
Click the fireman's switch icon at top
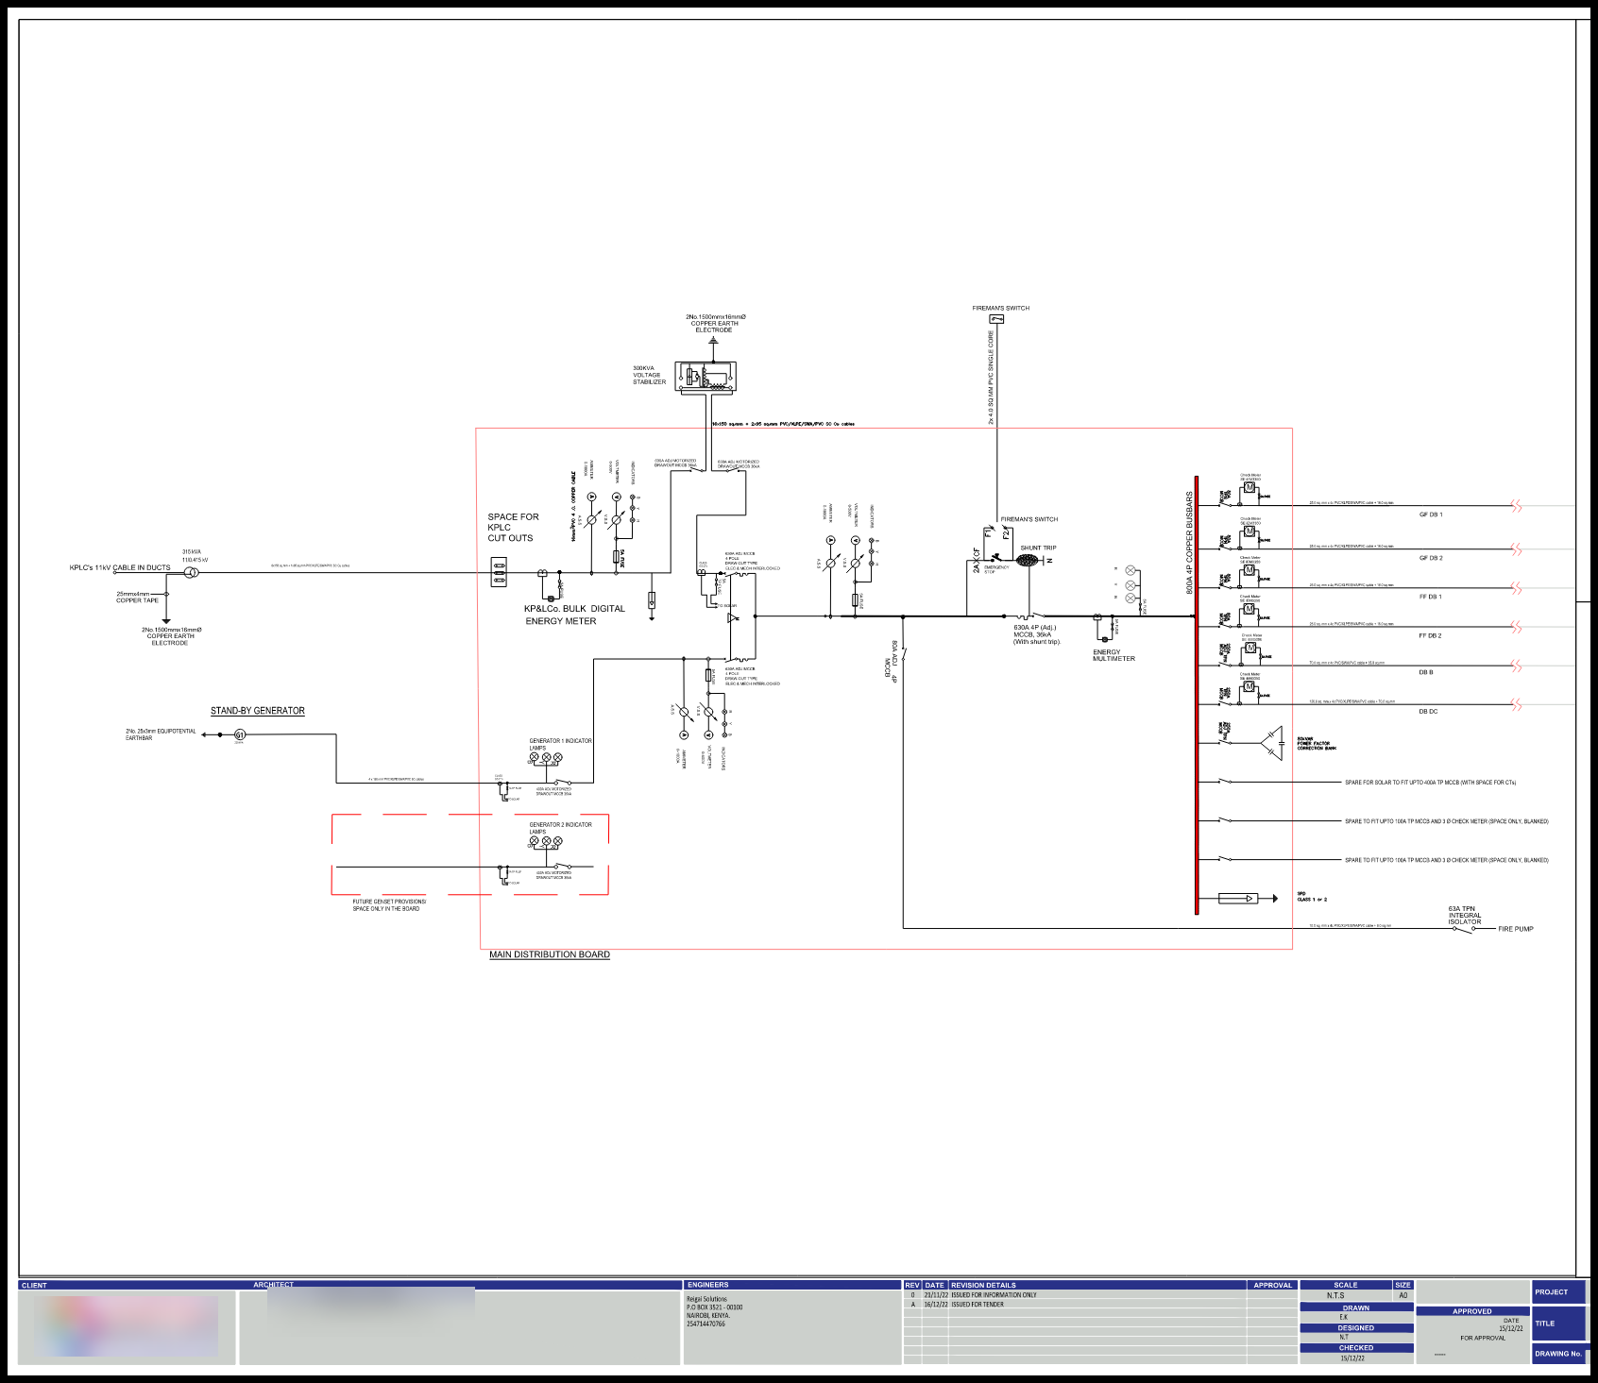point(997,319)
